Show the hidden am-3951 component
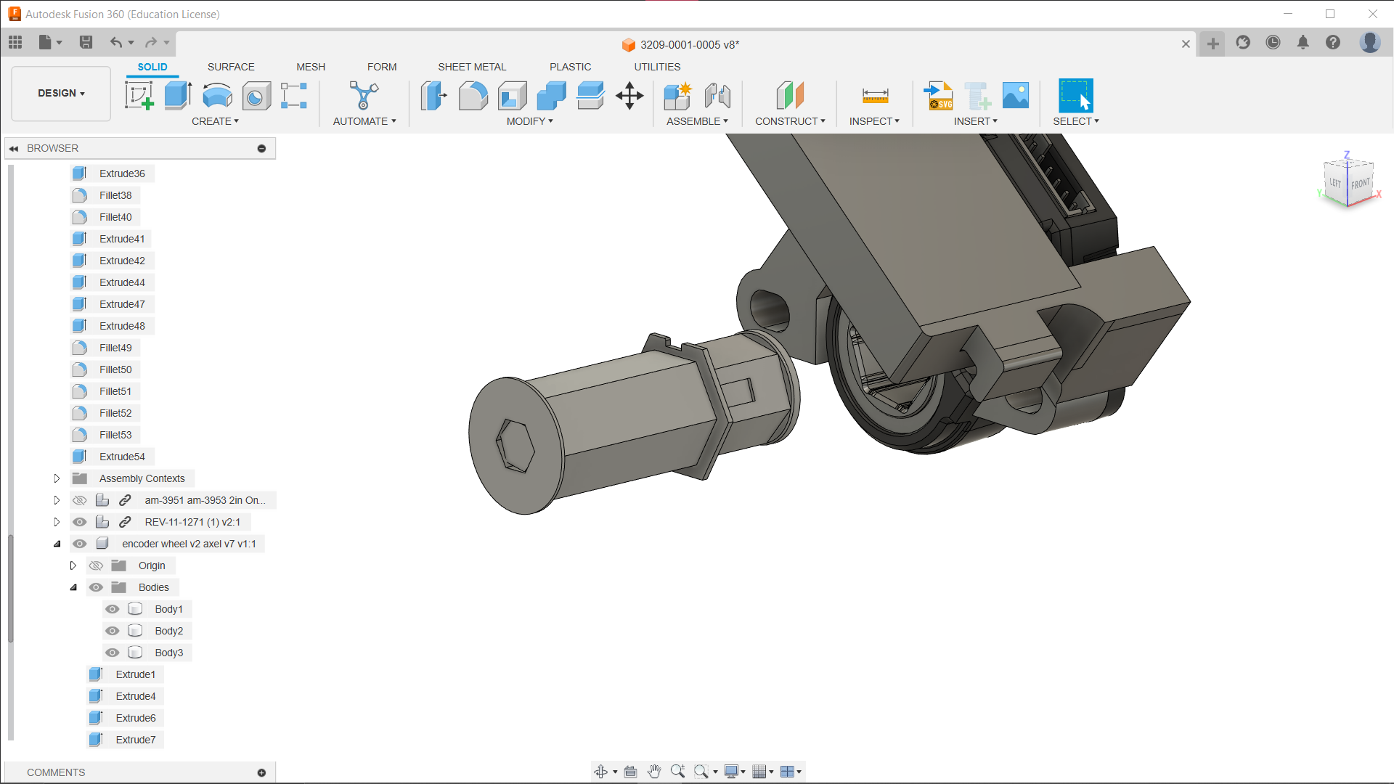1394x784 pixels. pyautogui.click(x=80, y=500)
